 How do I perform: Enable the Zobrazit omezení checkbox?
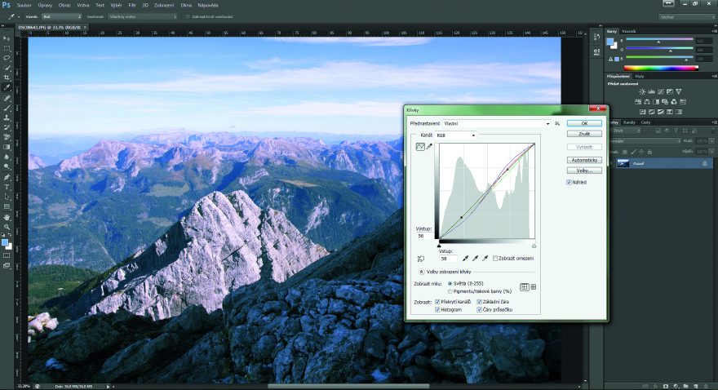tap(496, 259)
